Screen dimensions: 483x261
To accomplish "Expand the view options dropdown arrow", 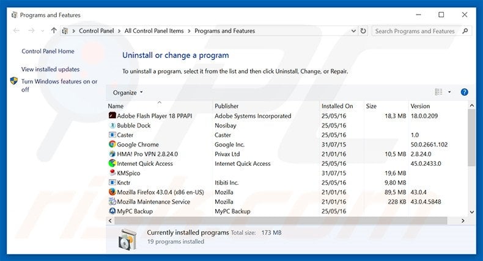I will click(449, 92).
